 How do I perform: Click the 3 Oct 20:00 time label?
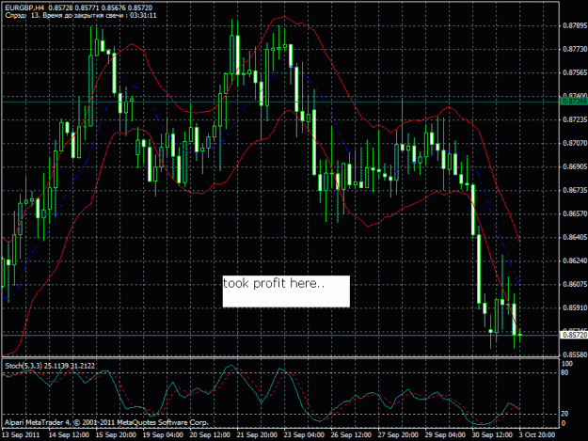[537, 435]
